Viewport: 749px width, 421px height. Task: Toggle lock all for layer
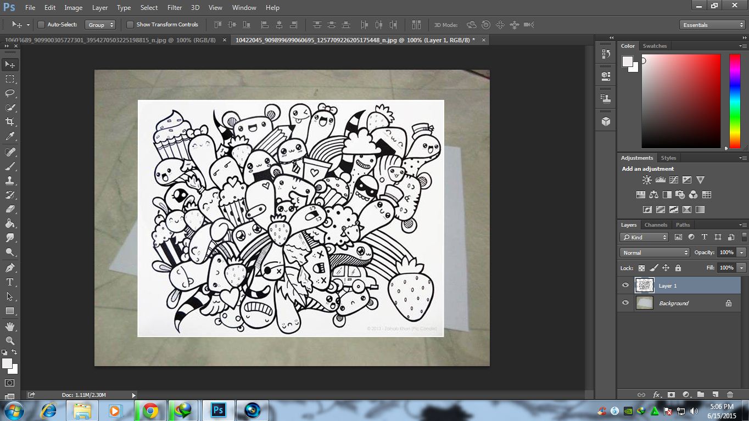(x=678, y=268)
